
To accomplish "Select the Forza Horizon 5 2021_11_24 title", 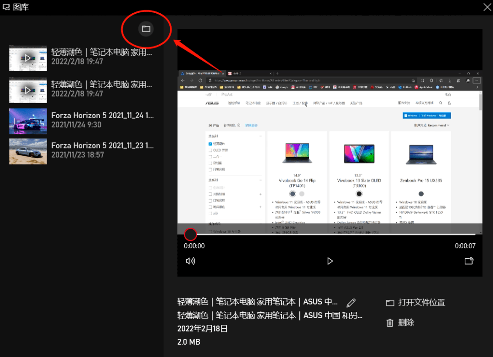I will [102, 115].
